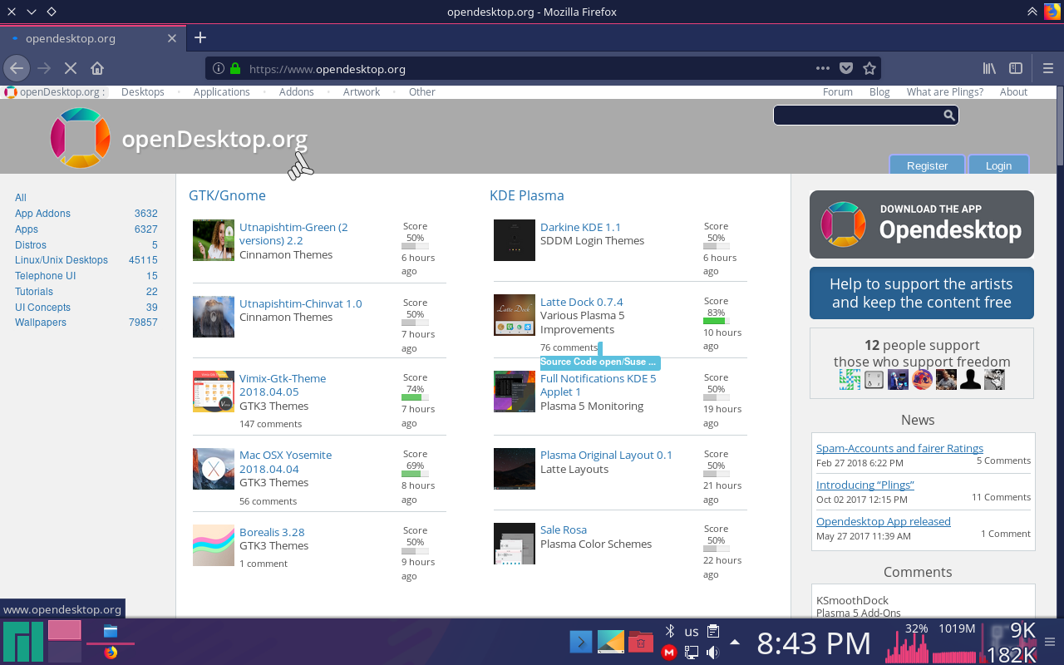Open 'Mac OSX Yosemite 2018.04.04' link
The height and width of the screenshot is (665, 1064).
click(285, 462)
